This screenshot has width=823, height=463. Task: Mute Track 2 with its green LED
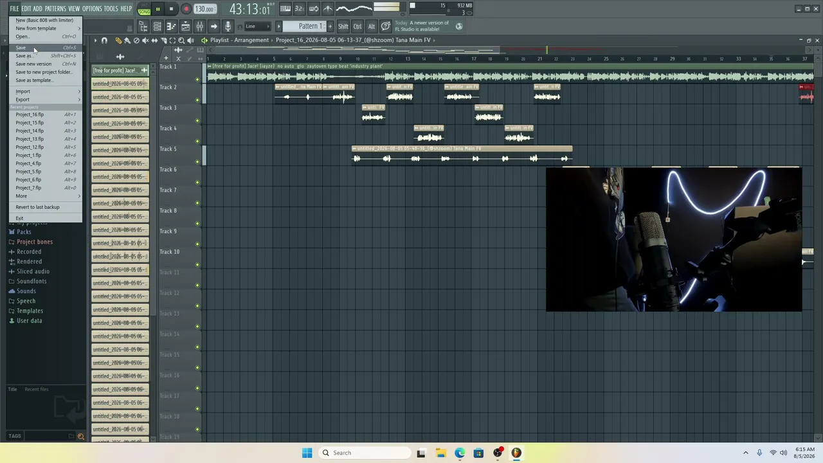197,100
